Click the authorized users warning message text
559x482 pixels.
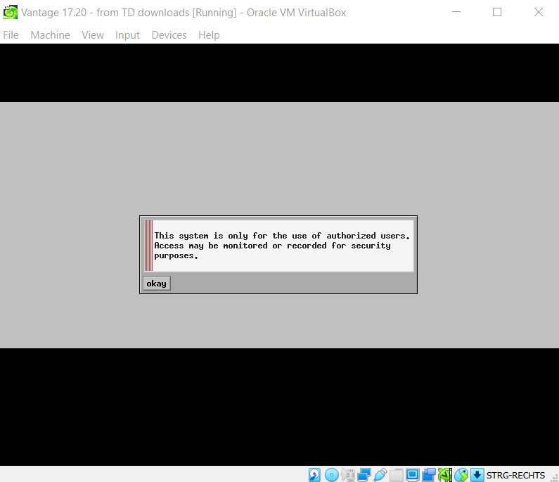pyautogui.click(x=282, y=246)
